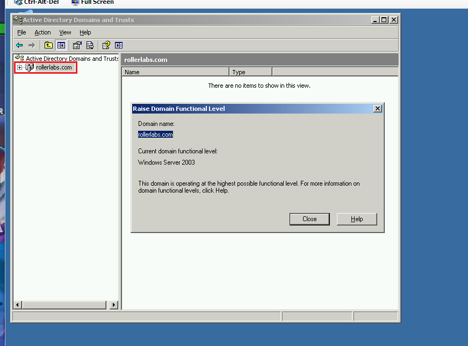
Task: Click the console tree scroll-right arrow
Action: pos(114,305)
